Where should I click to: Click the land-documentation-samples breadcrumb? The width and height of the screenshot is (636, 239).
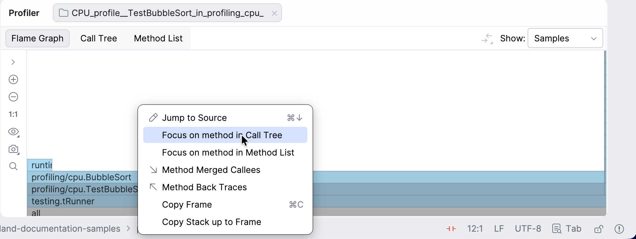pyautogui.click(x=60, y=229)
